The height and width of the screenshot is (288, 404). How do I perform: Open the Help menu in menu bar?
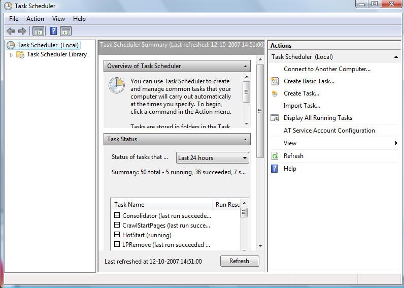[79, 19]
